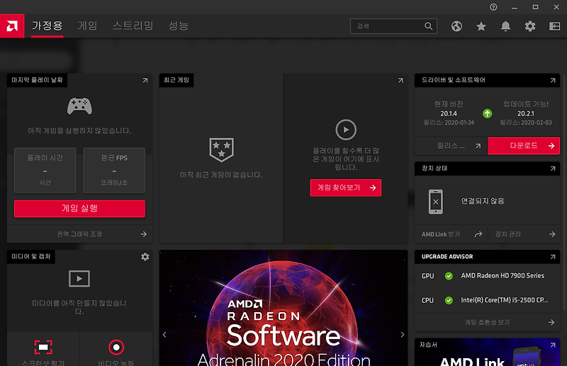This screenshot has height=366, width=567.
Task: Switch to the 가정용 (Home) tab
Action: click(x=47, y=25)
